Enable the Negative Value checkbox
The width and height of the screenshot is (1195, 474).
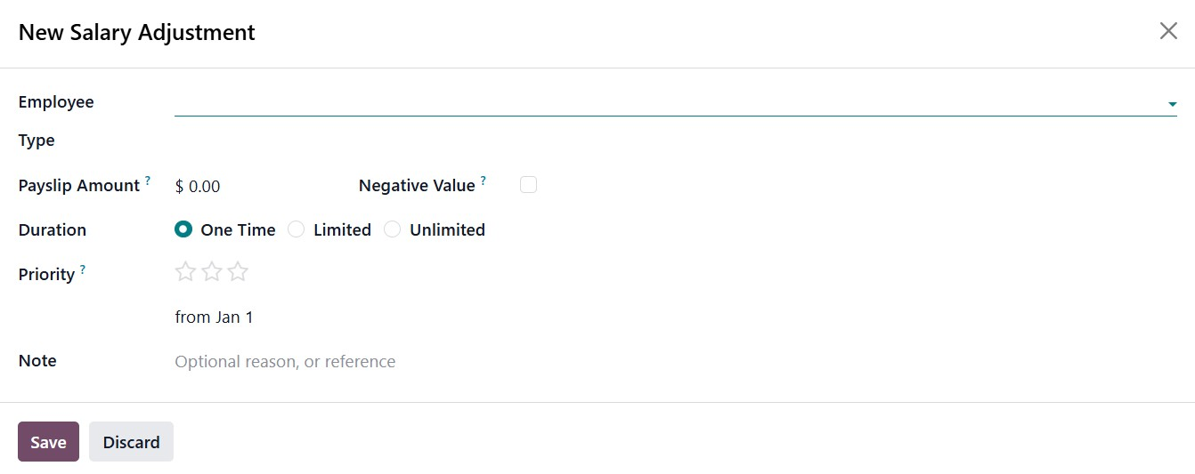point(529,185)
